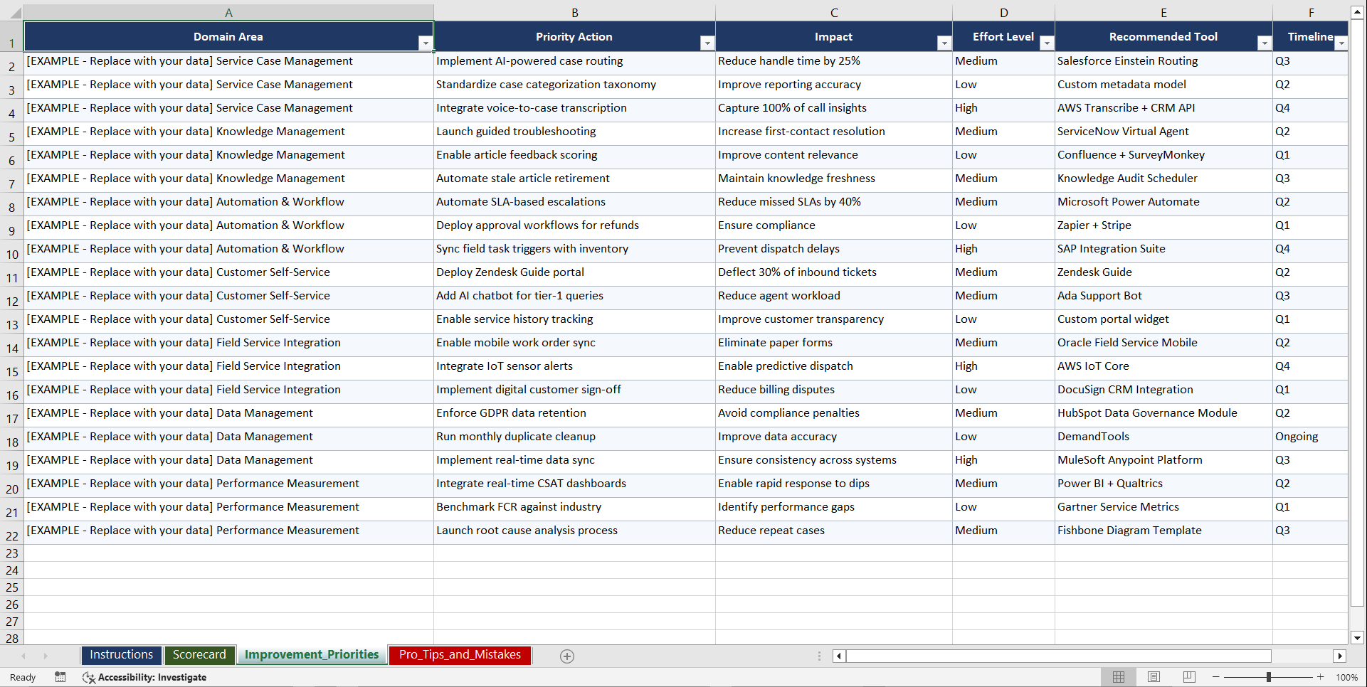The height and width of the screenshot is (687, 1367).
Task: Start macro recording from the status bar icon
Action: coord(60,677)
